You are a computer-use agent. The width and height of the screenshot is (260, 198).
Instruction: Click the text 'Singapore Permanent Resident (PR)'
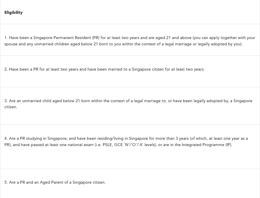tap(66, 38)
